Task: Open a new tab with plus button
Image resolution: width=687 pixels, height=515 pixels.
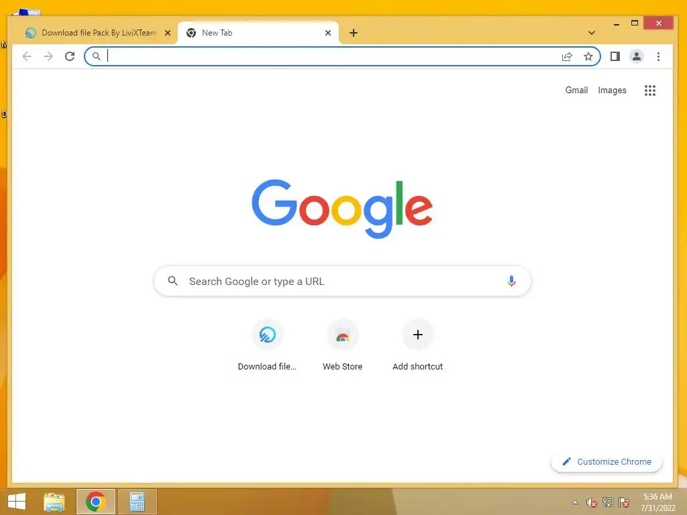Action: pos(354,33)
